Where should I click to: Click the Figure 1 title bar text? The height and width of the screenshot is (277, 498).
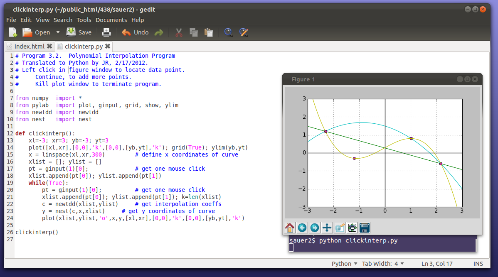tap(303, 79)
